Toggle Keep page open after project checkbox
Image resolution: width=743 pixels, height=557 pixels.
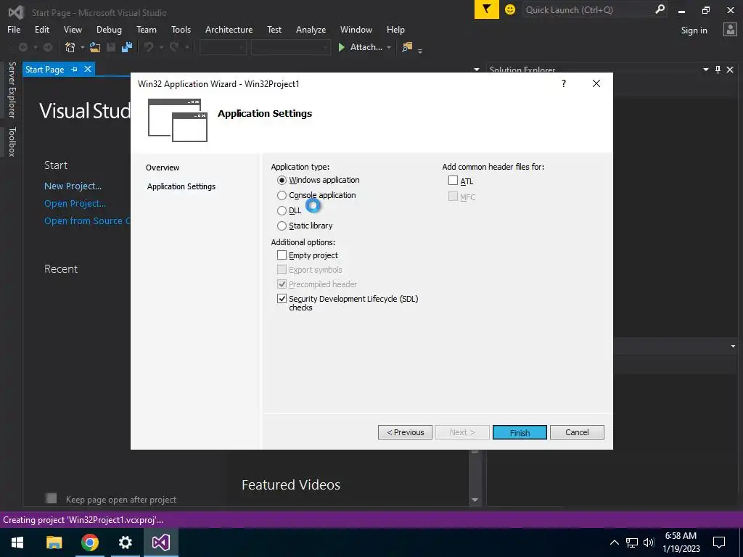[x=52, y=498]
